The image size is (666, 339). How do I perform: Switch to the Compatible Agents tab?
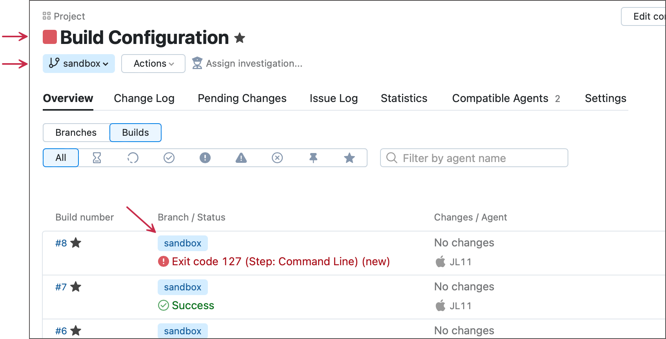tap(500, 98)
